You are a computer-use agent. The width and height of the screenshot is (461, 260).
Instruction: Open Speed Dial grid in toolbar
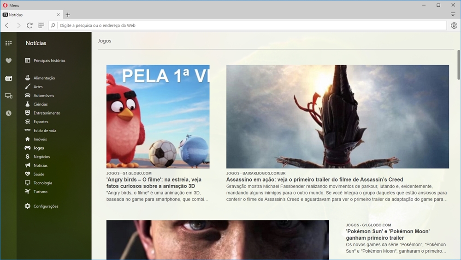pyautogui.click(x=41, y=25)
